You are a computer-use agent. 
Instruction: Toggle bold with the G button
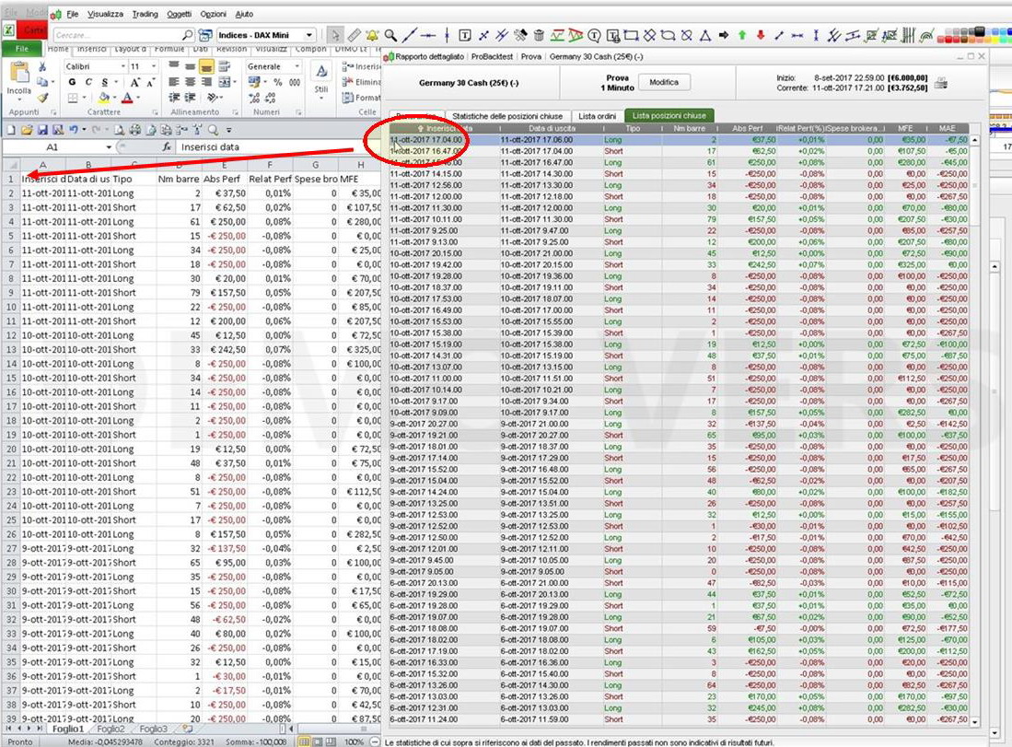tap(73, 82)
